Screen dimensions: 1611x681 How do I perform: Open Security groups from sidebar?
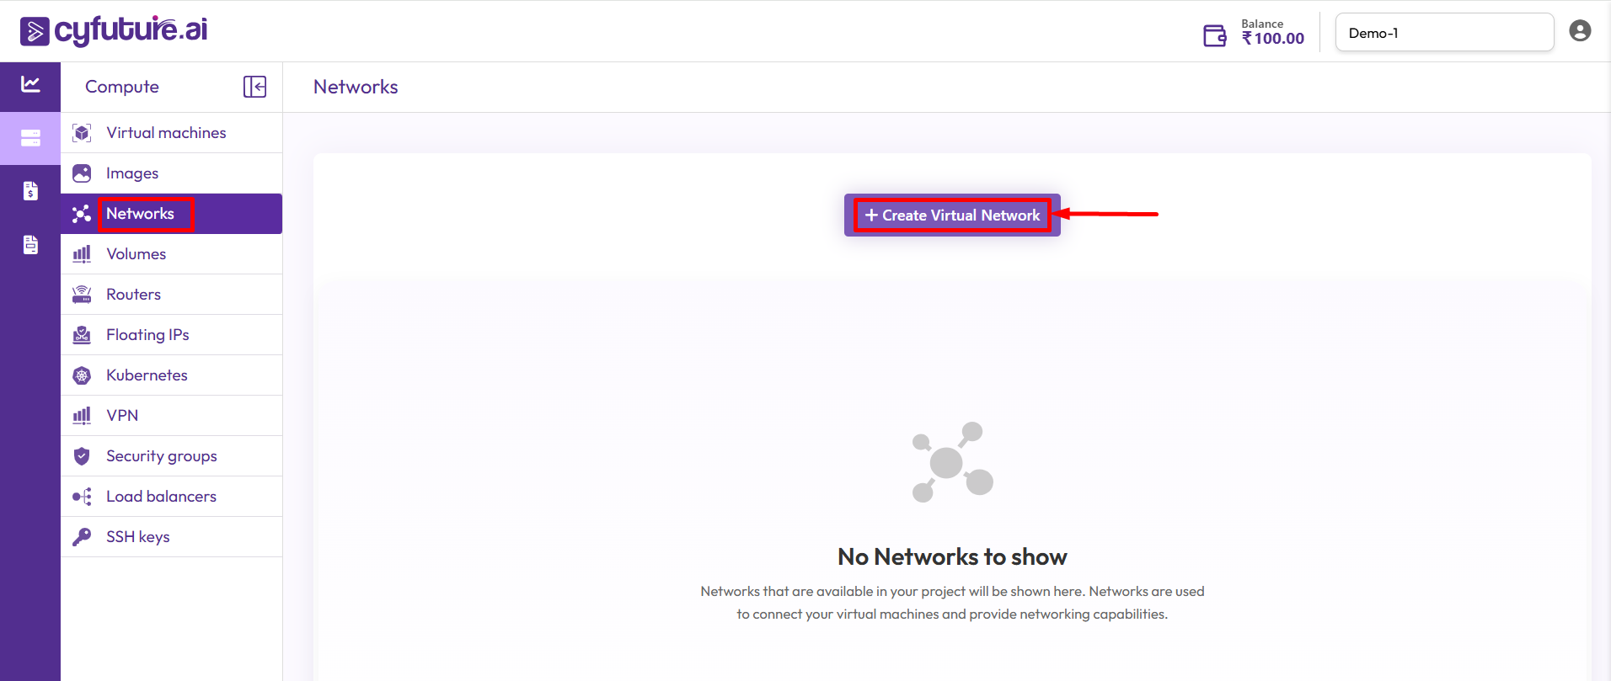[x=161, y=456]
